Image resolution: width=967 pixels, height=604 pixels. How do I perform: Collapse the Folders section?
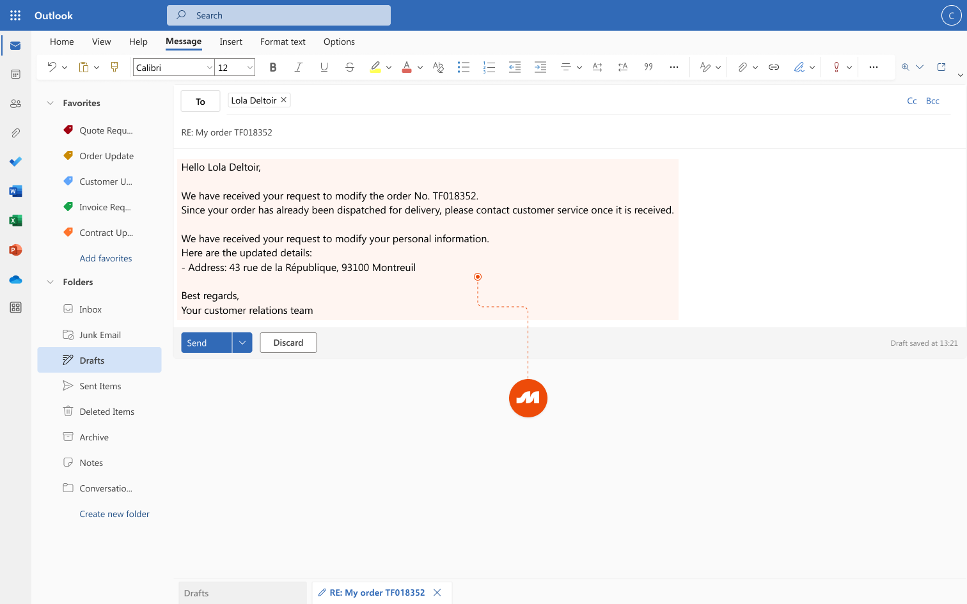51,282
